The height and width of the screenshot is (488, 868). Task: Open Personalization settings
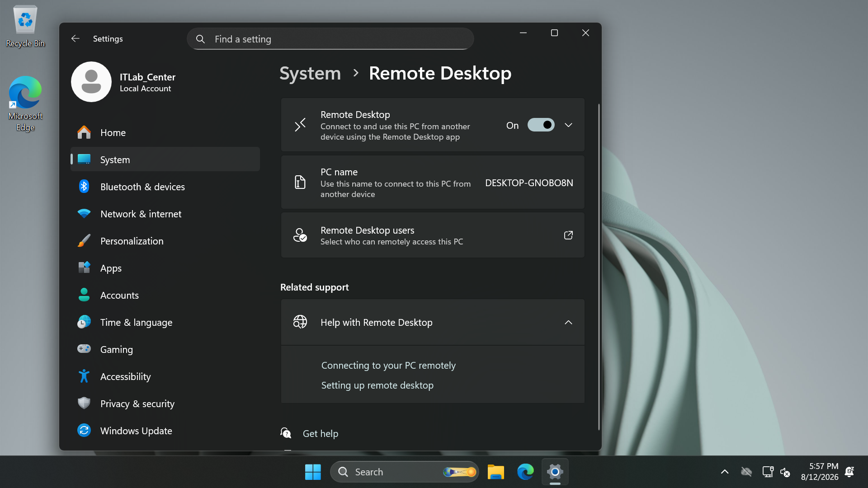[165, 241]
